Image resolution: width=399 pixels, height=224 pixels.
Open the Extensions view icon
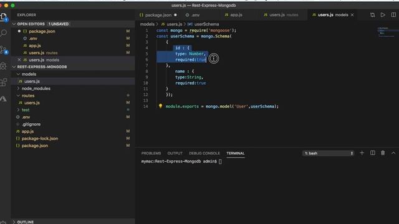click(4, 82)
